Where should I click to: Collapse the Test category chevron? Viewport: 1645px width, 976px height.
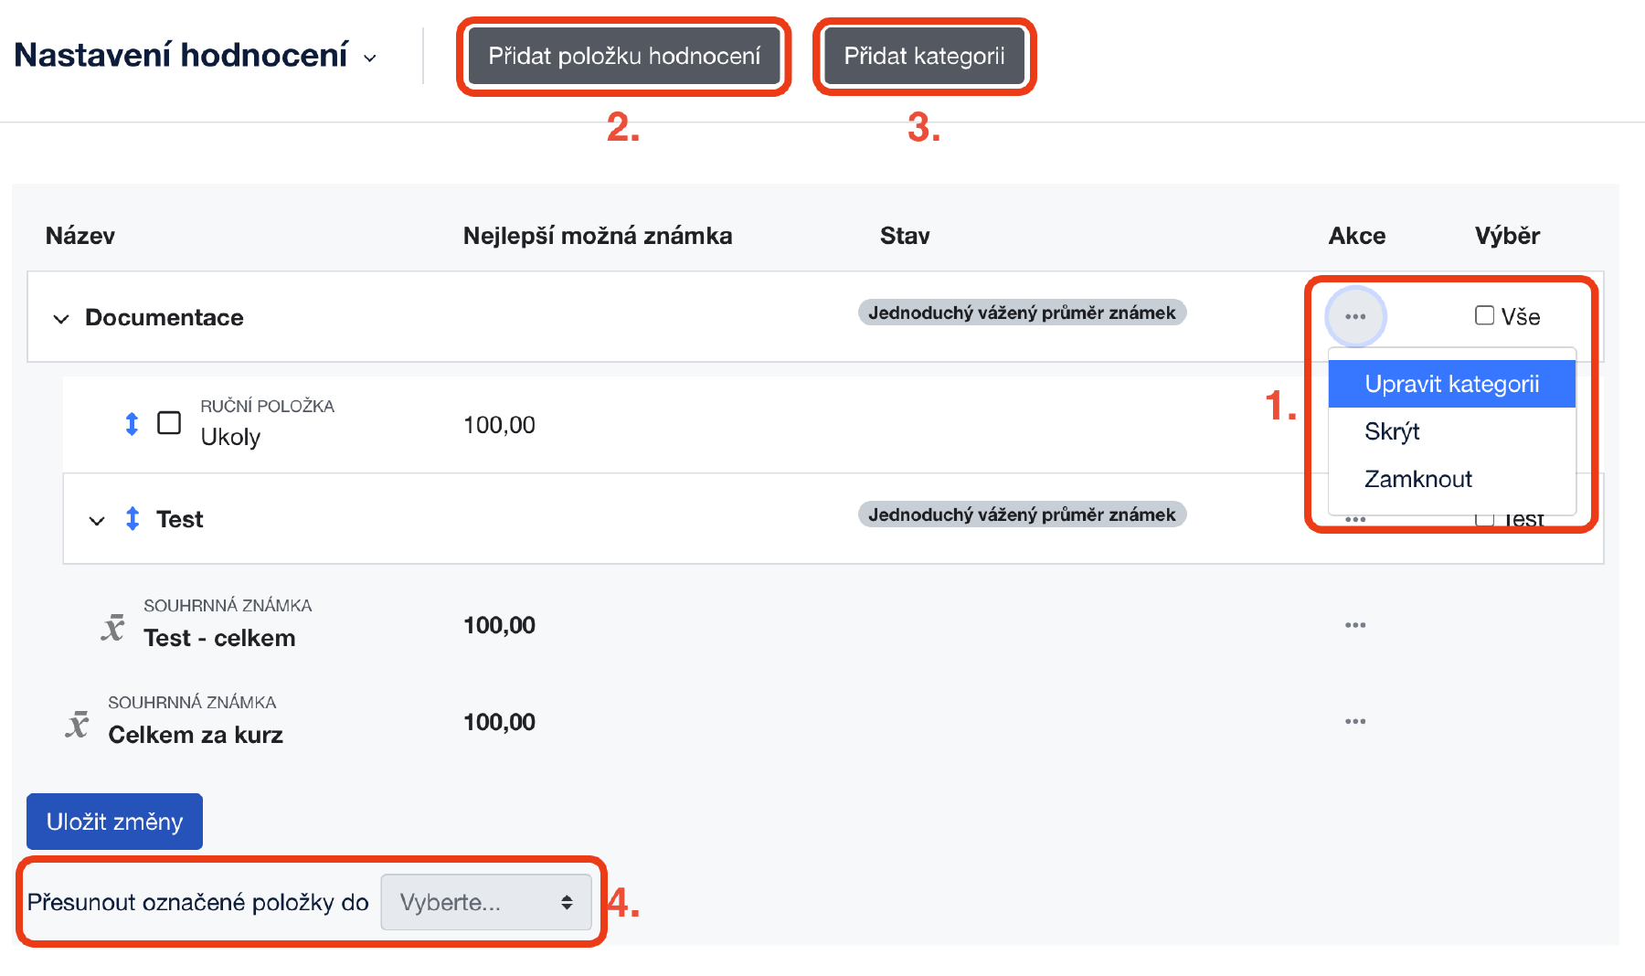pos(97,521)
